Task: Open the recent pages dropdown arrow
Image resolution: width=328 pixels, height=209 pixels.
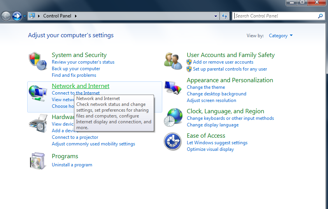Action: (25, 16)
